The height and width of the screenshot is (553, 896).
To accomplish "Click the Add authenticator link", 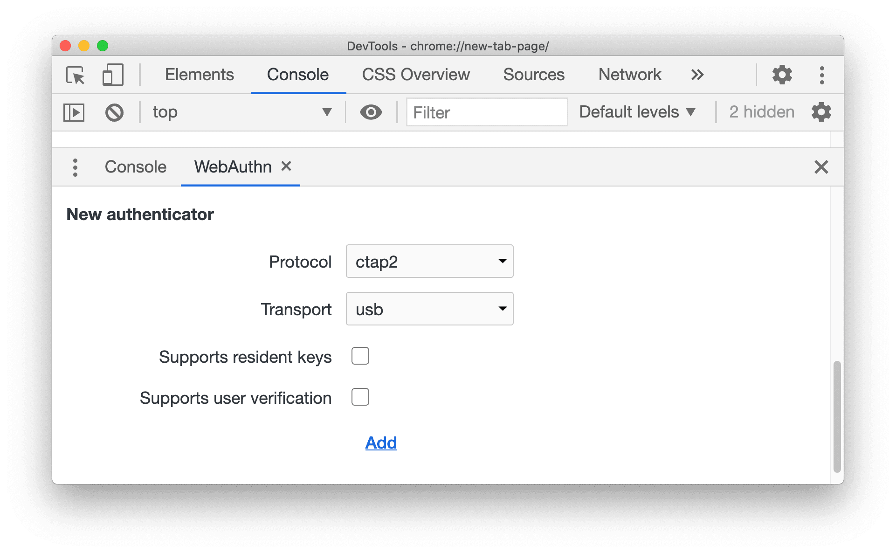I will pyautogui.click(x=380, y=443).
